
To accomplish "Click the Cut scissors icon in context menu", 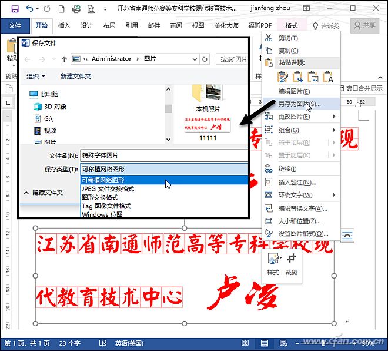I will (x=269, y=38).
